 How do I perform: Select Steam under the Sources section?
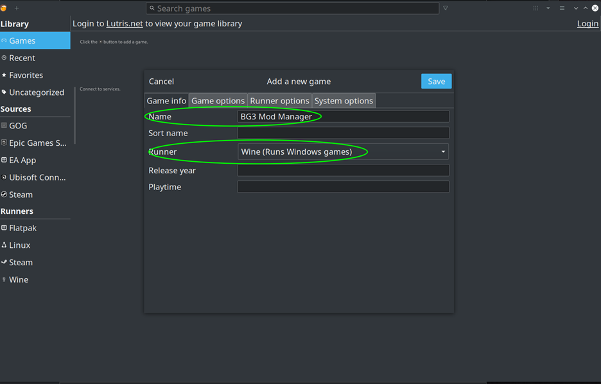click(x=21, y=195)
